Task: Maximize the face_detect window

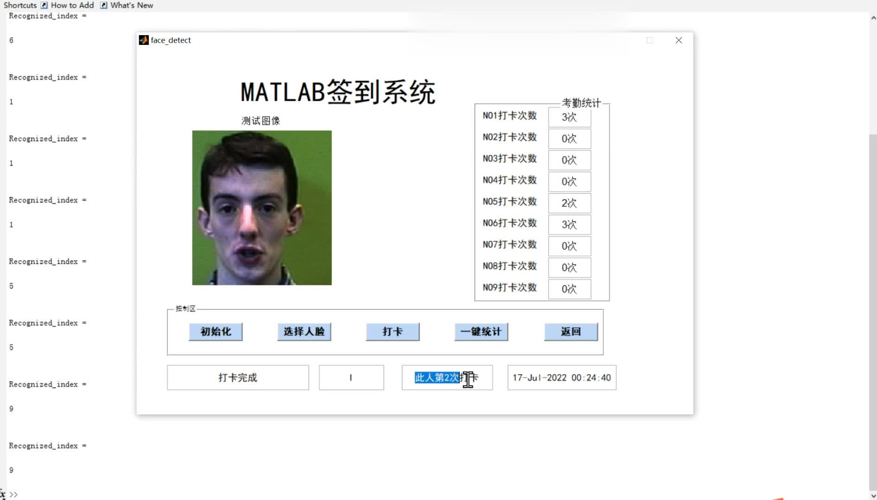Action: 650,40
